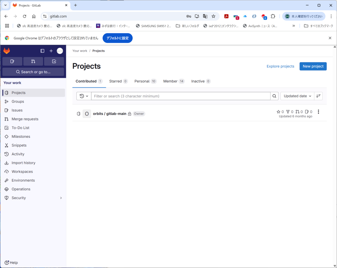Open Workspaces in sidebar

34,171
